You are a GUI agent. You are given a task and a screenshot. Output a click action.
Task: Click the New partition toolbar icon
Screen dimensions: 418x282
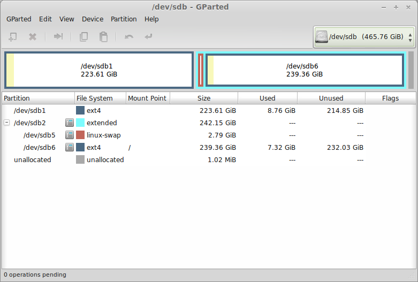click(x=13, y=37)
